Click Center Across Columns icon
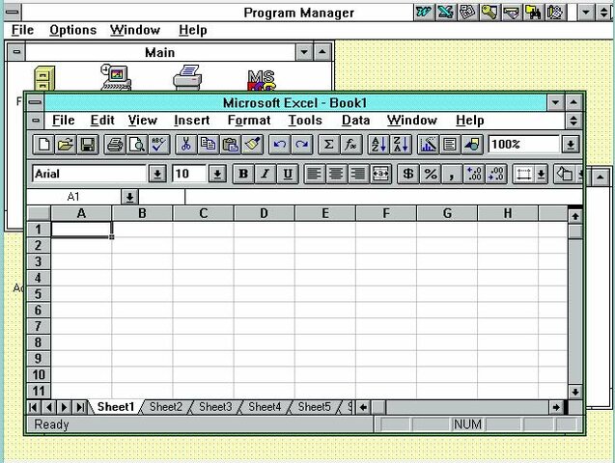Screen dimensions: 615x463 [x=380, y=174]
